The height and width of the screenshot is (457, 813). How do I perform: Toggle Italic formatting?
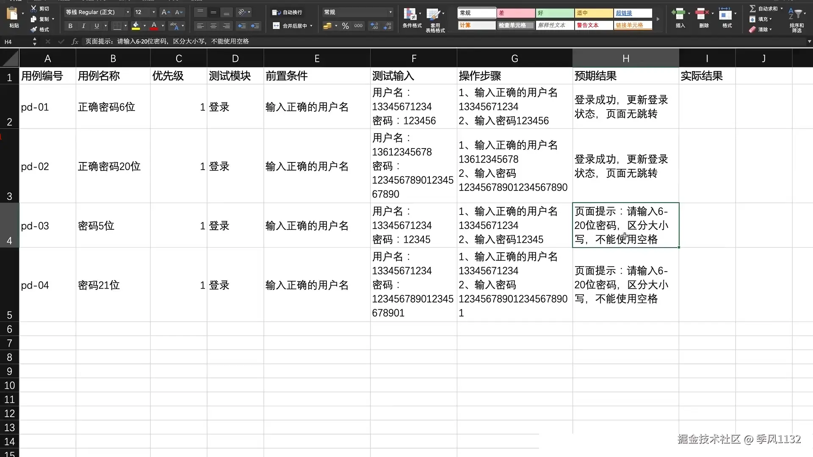[x=83, y=26]
